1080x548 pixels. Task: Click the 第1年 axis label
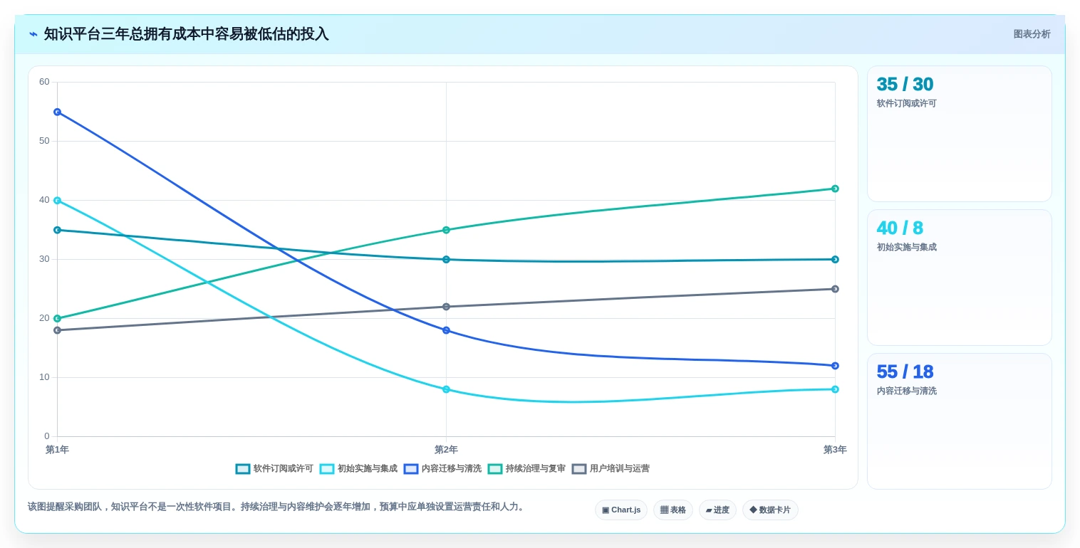click(x=57, y=450)
